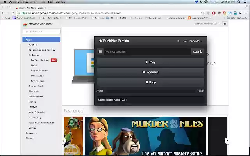Image resolution: width=250 pixels, height=156 pixels.
Task: Click the Stop button in AirPlay Remote
Action: (x=150, y=82)
